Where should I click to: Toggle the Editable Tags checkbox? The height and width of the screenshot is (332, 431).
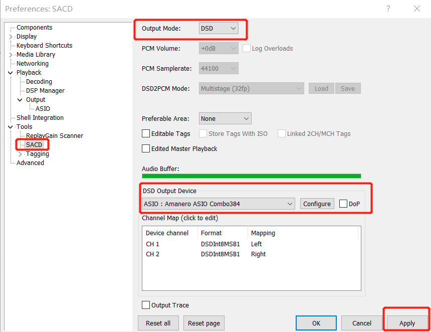pos(146,134)
